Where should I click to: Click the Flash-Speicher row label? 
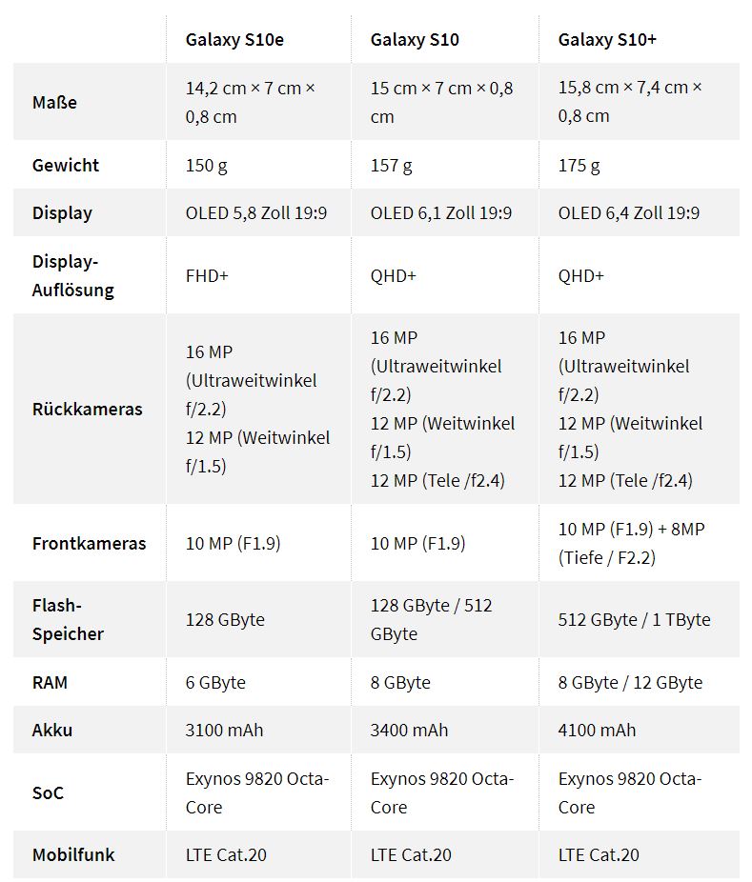(68, 619)
